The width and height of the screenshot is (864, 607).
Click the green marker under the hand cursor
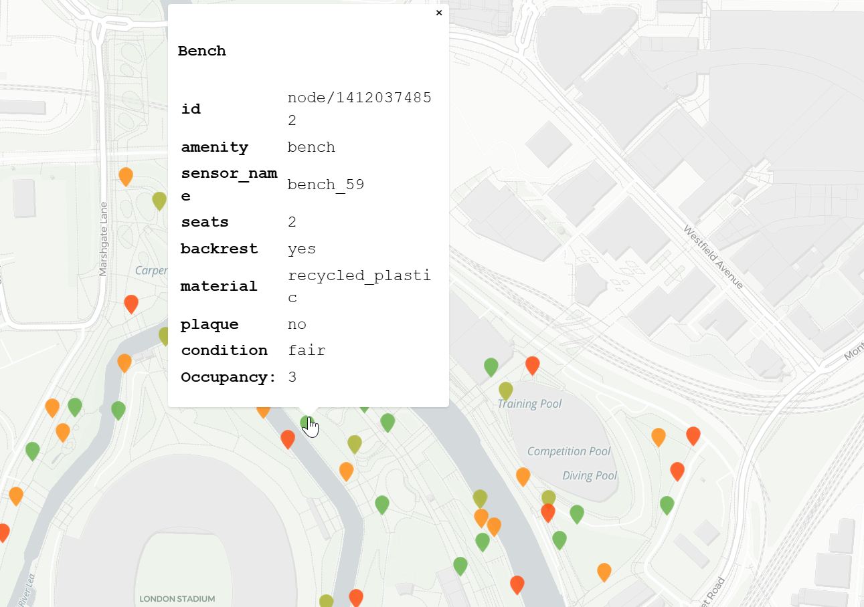pyautogui.click(x=307, y=423)
